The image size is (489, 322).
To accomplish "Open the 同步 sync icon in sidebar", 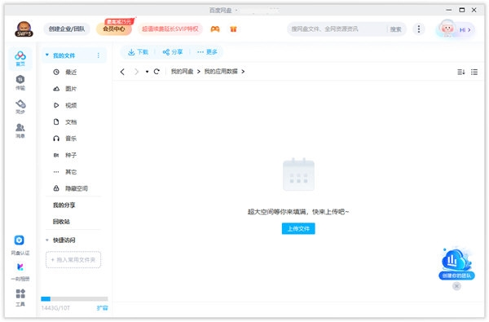I will [x=20, y=107].
